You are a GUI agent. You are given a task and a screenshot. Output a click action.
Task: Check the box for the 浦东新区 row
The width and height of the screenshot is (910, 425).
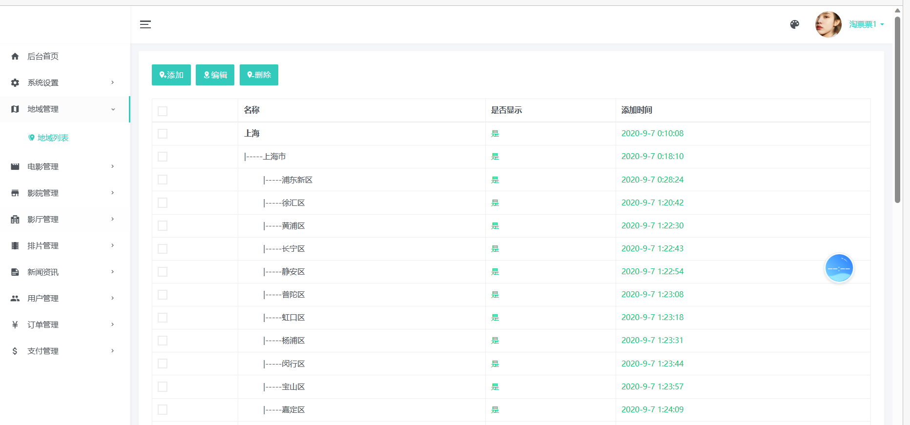163,180
